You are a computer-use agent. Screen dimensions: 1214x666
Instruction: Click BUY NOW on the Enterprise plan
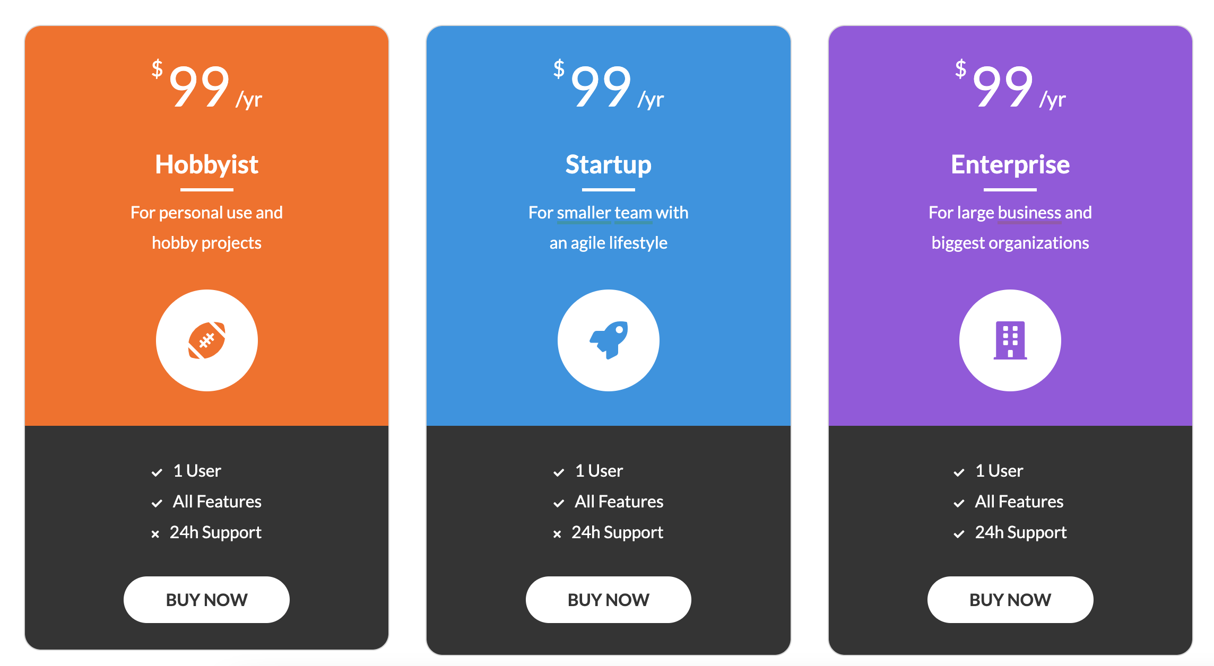click(1010, 600)
